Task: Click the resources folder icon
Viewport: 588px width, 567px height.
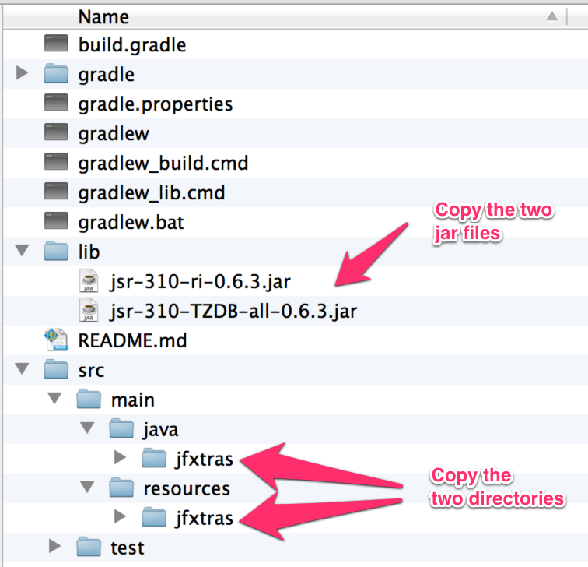Action: tap(123, 488)
